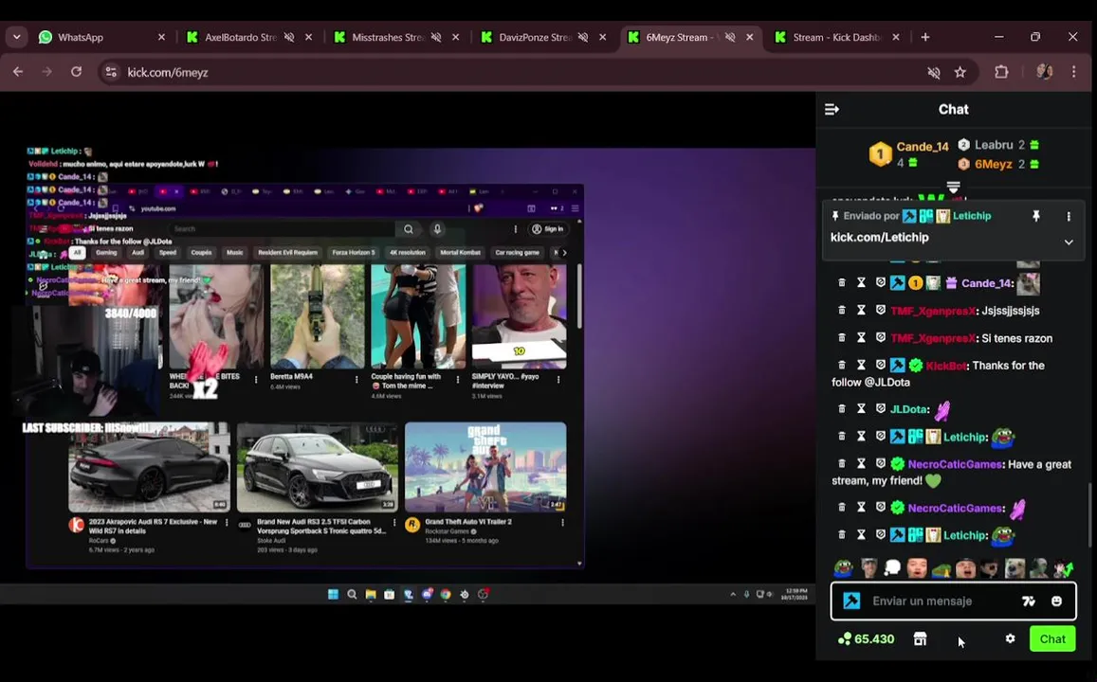Ban KickBot using the shield icon
Image resolution: width=1097 pixels, height=682 pixels.
(880, 365)
